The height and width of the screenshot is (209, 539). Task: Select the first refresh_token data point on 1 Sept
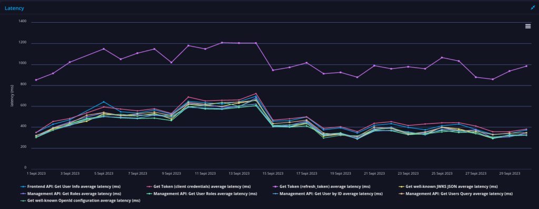click(36, 79)
